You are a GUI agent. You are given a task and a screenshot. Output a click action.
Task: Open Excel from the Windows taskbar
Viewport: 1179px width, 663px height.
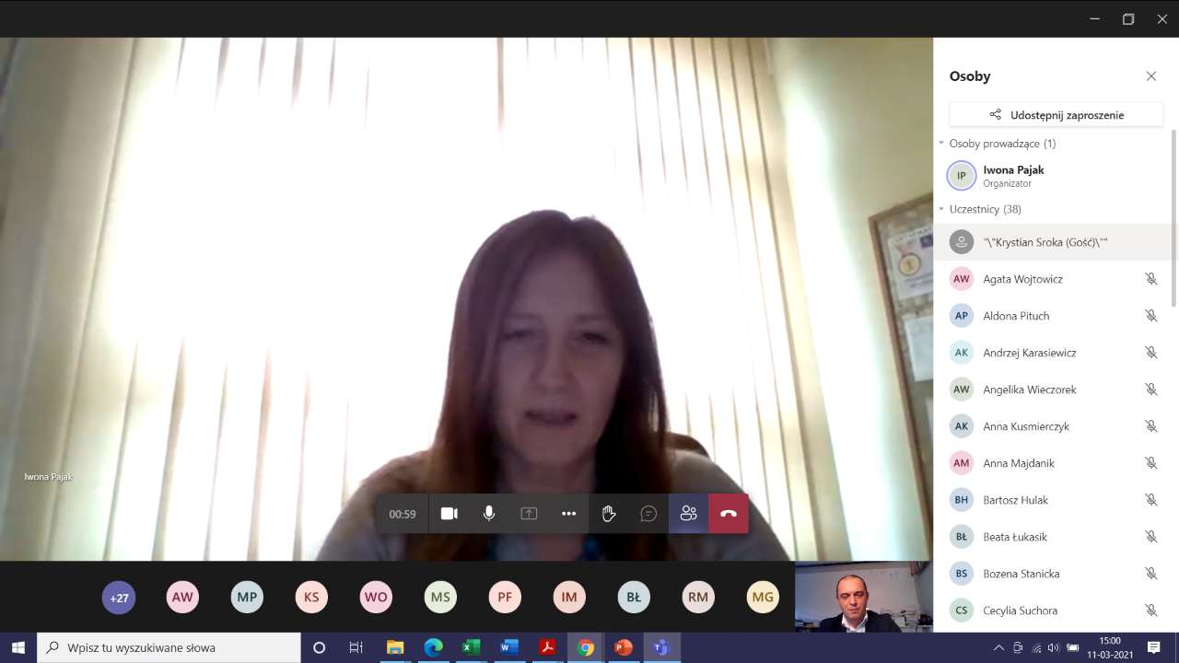[471, 647]
